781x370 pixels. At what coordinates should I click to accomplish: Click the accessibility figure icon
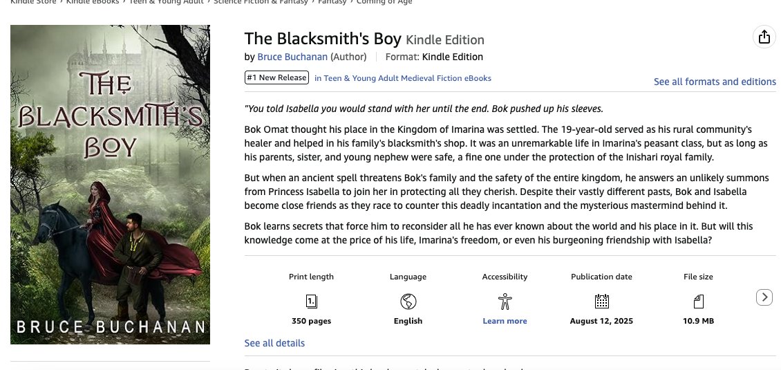(x=505, y=302)
